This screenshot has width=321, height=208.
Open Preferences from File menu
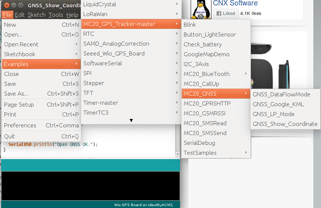(x=41, y=126)
